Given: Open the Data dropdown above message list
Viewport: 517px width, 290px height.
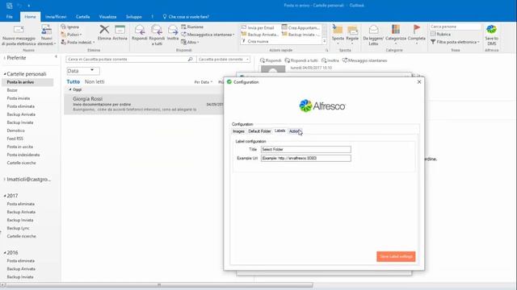Looking at the screenshot, I should coord(83,71).
